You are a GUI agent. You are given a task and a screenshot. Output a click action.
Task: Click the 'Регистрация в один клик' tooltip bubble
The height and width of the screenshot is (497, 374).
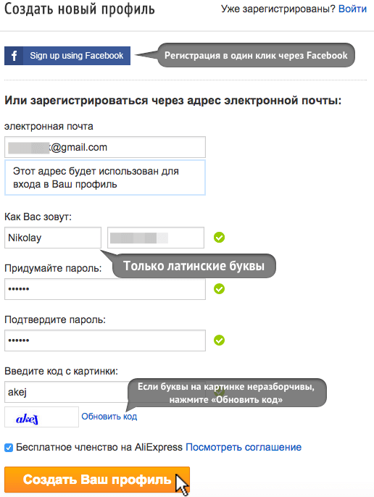click(256, 55)
